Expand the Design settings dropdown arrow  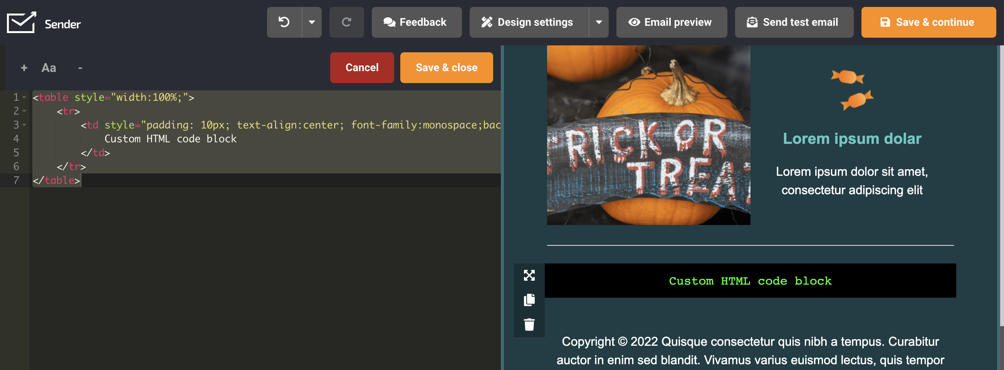599,22
